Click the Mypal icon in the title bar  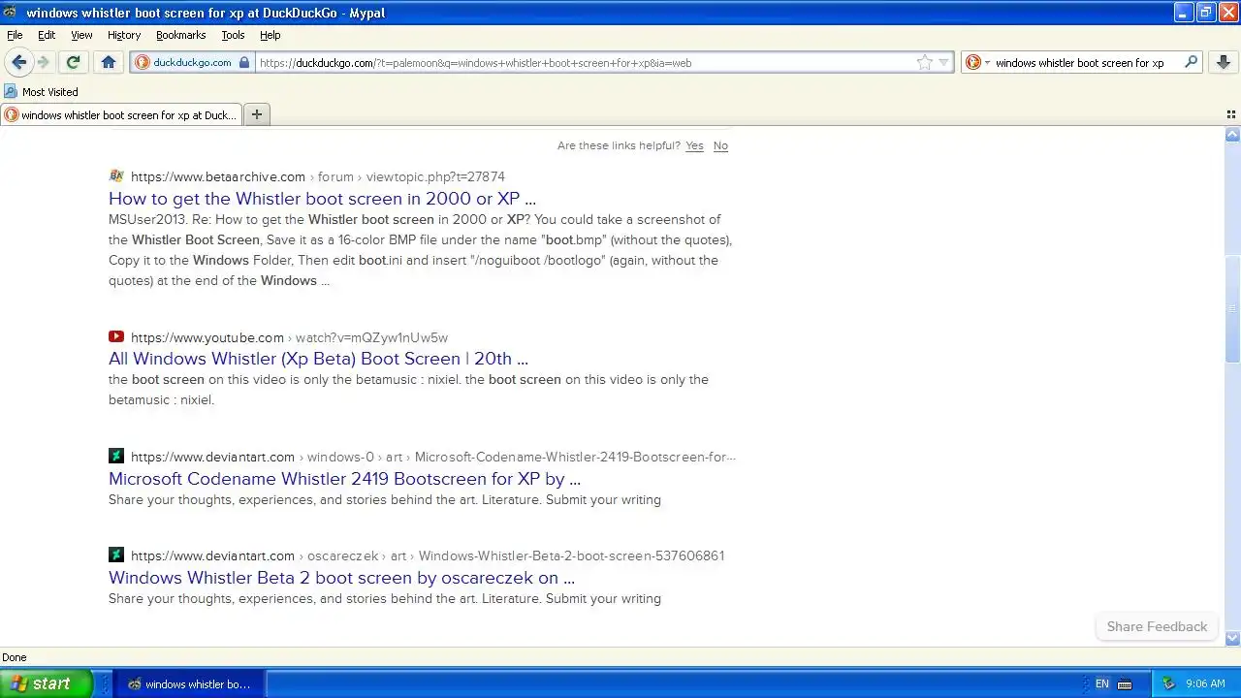(x=11, y=13)
